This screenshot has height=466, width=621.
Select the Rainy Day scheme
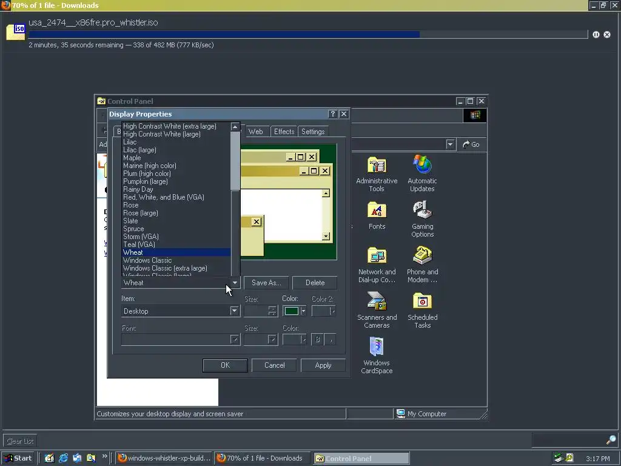[x=176, y=189]
